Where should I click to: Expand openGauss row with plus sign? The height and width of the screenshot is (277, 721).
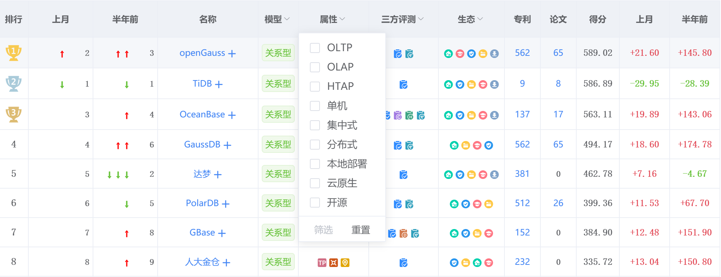tap(232, 54)
